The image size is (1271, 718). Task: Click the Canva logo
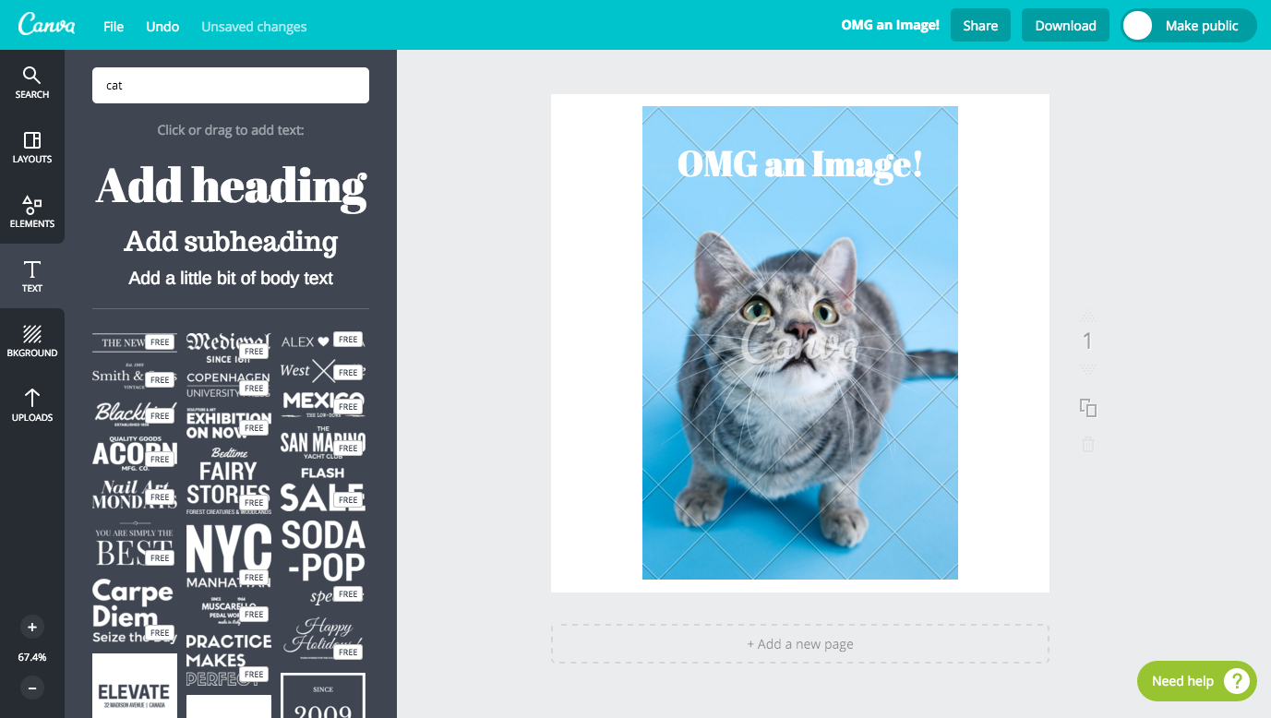(46, 25)
